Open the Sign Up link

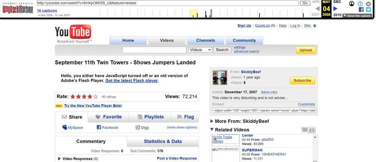click(x=244, y=25)
